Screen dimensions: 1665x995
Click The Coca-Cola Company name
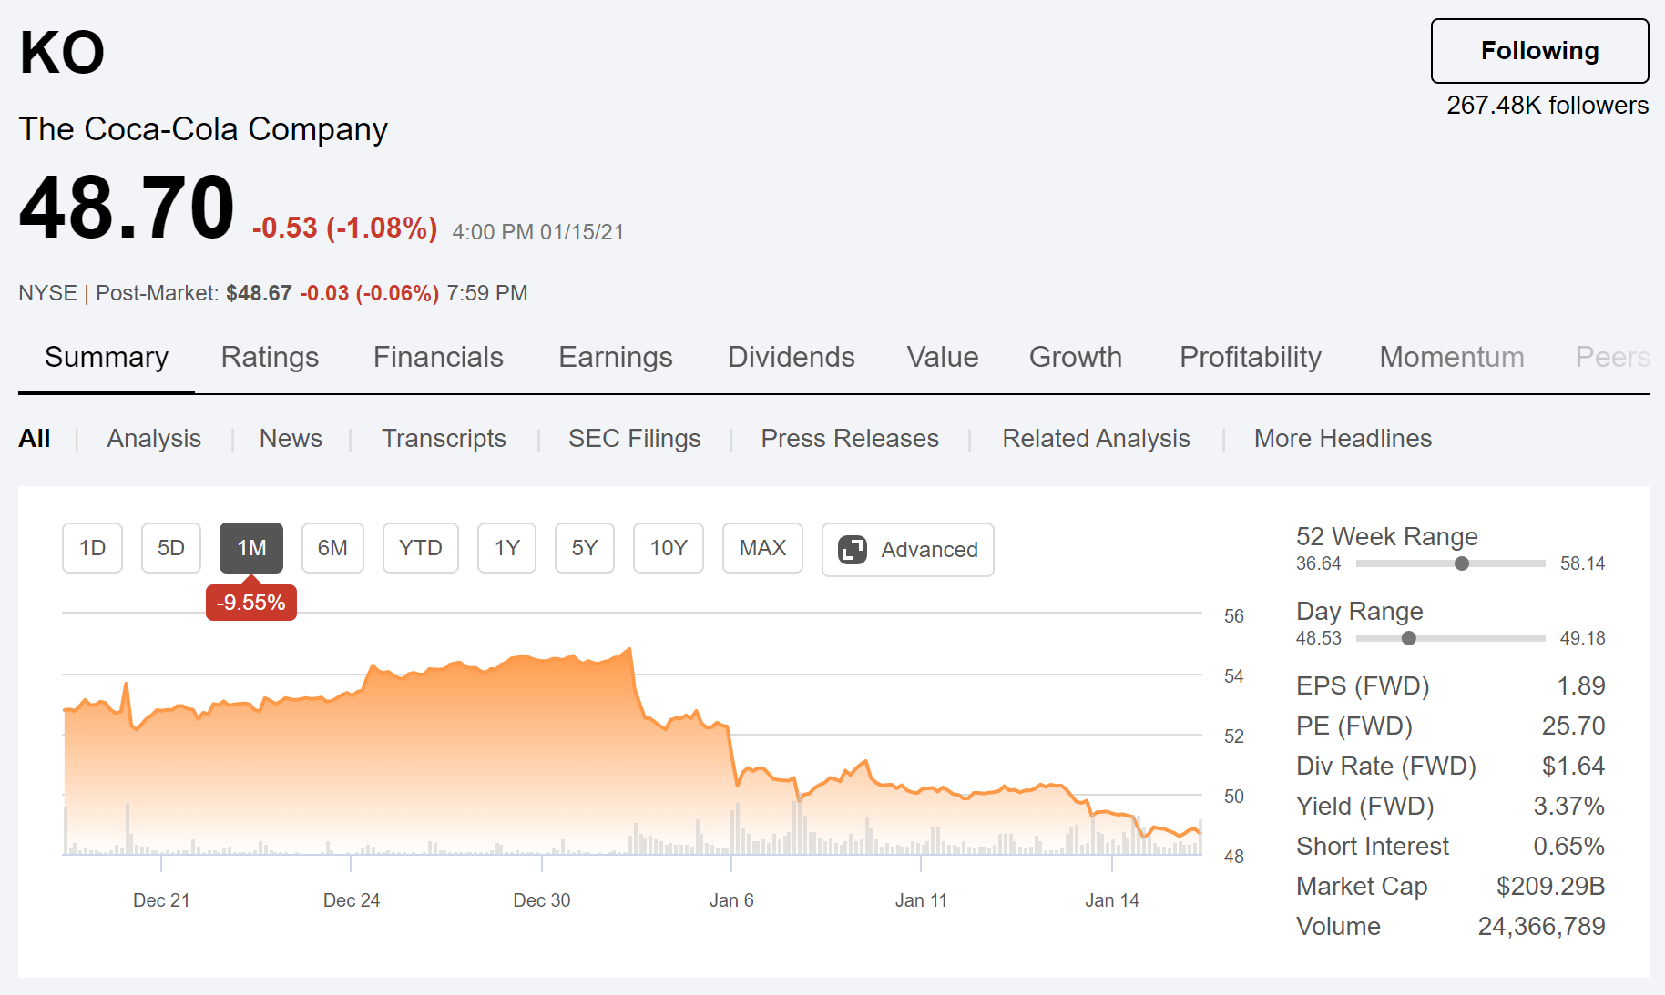point(203,129)
